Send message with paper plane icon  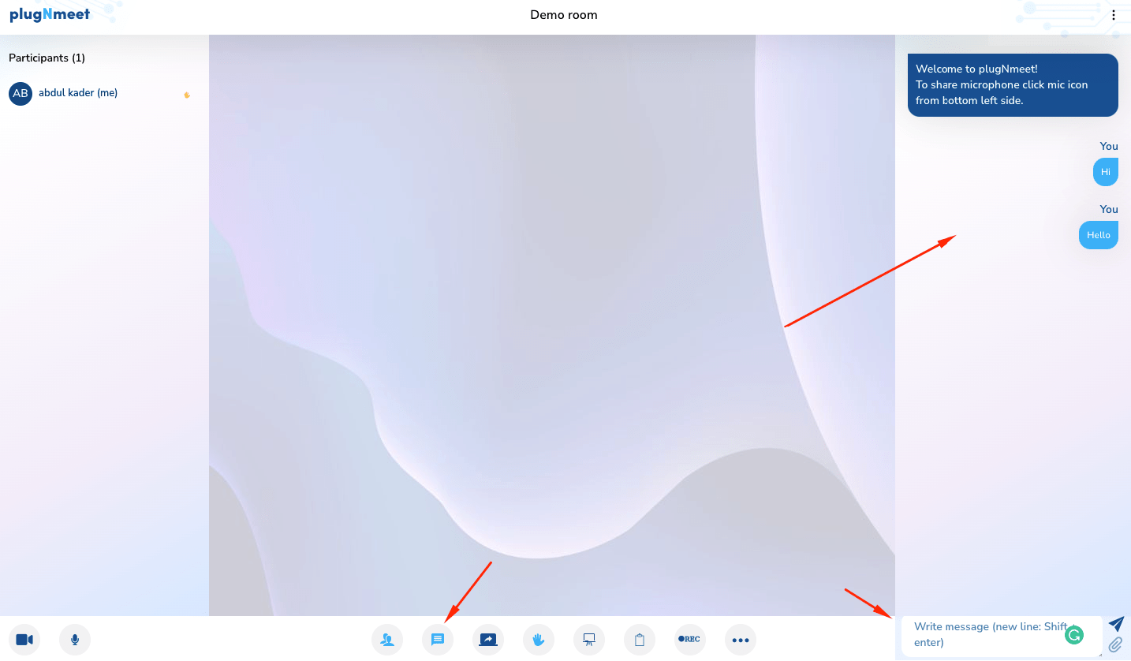pyautogui.click(x=1116, y=624)
